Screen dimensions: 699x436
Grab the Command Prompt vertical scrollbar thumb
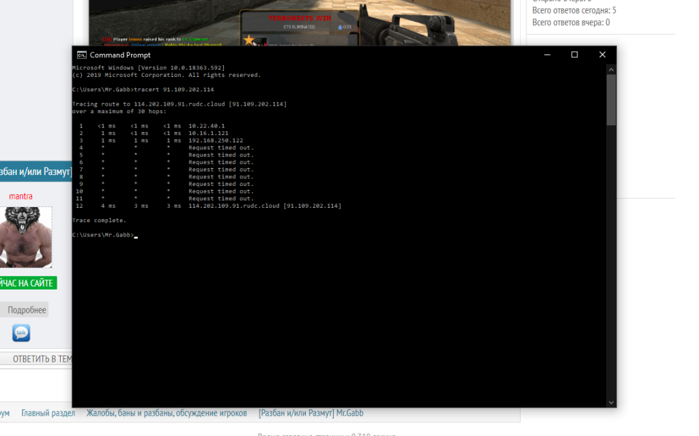click(611, 99)
